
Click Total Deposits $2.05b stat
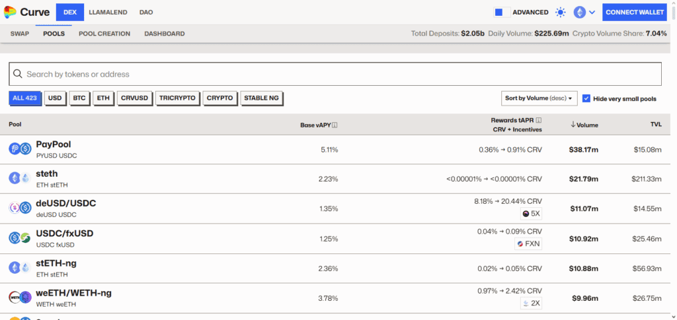tap(448, 34)
